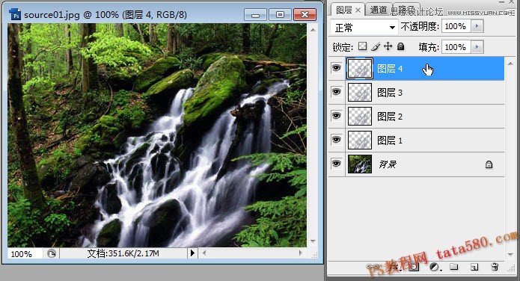This screenshot has height=281, width=520.
Task: Click the 图层 4 layer name
Action: 390,69
